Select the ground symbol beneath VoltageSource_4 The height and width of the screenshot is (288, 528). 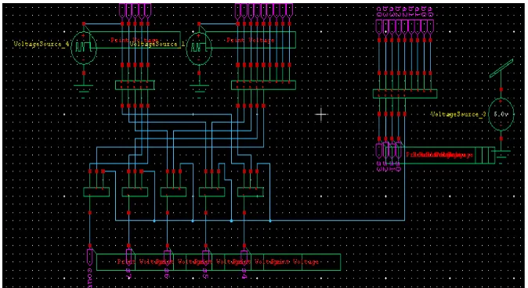tap(84, 91)
